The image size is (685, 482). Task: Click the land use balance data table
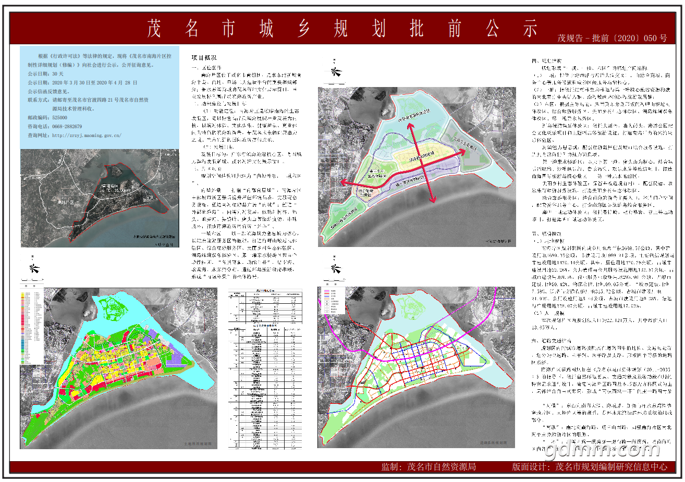265,368
